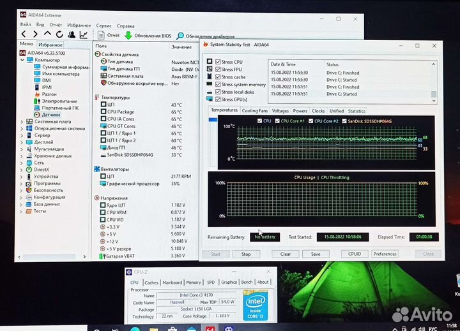The image size is (460, 331).
Task: Collapse the Компьютер tree node
Action: tap(22, 60)
